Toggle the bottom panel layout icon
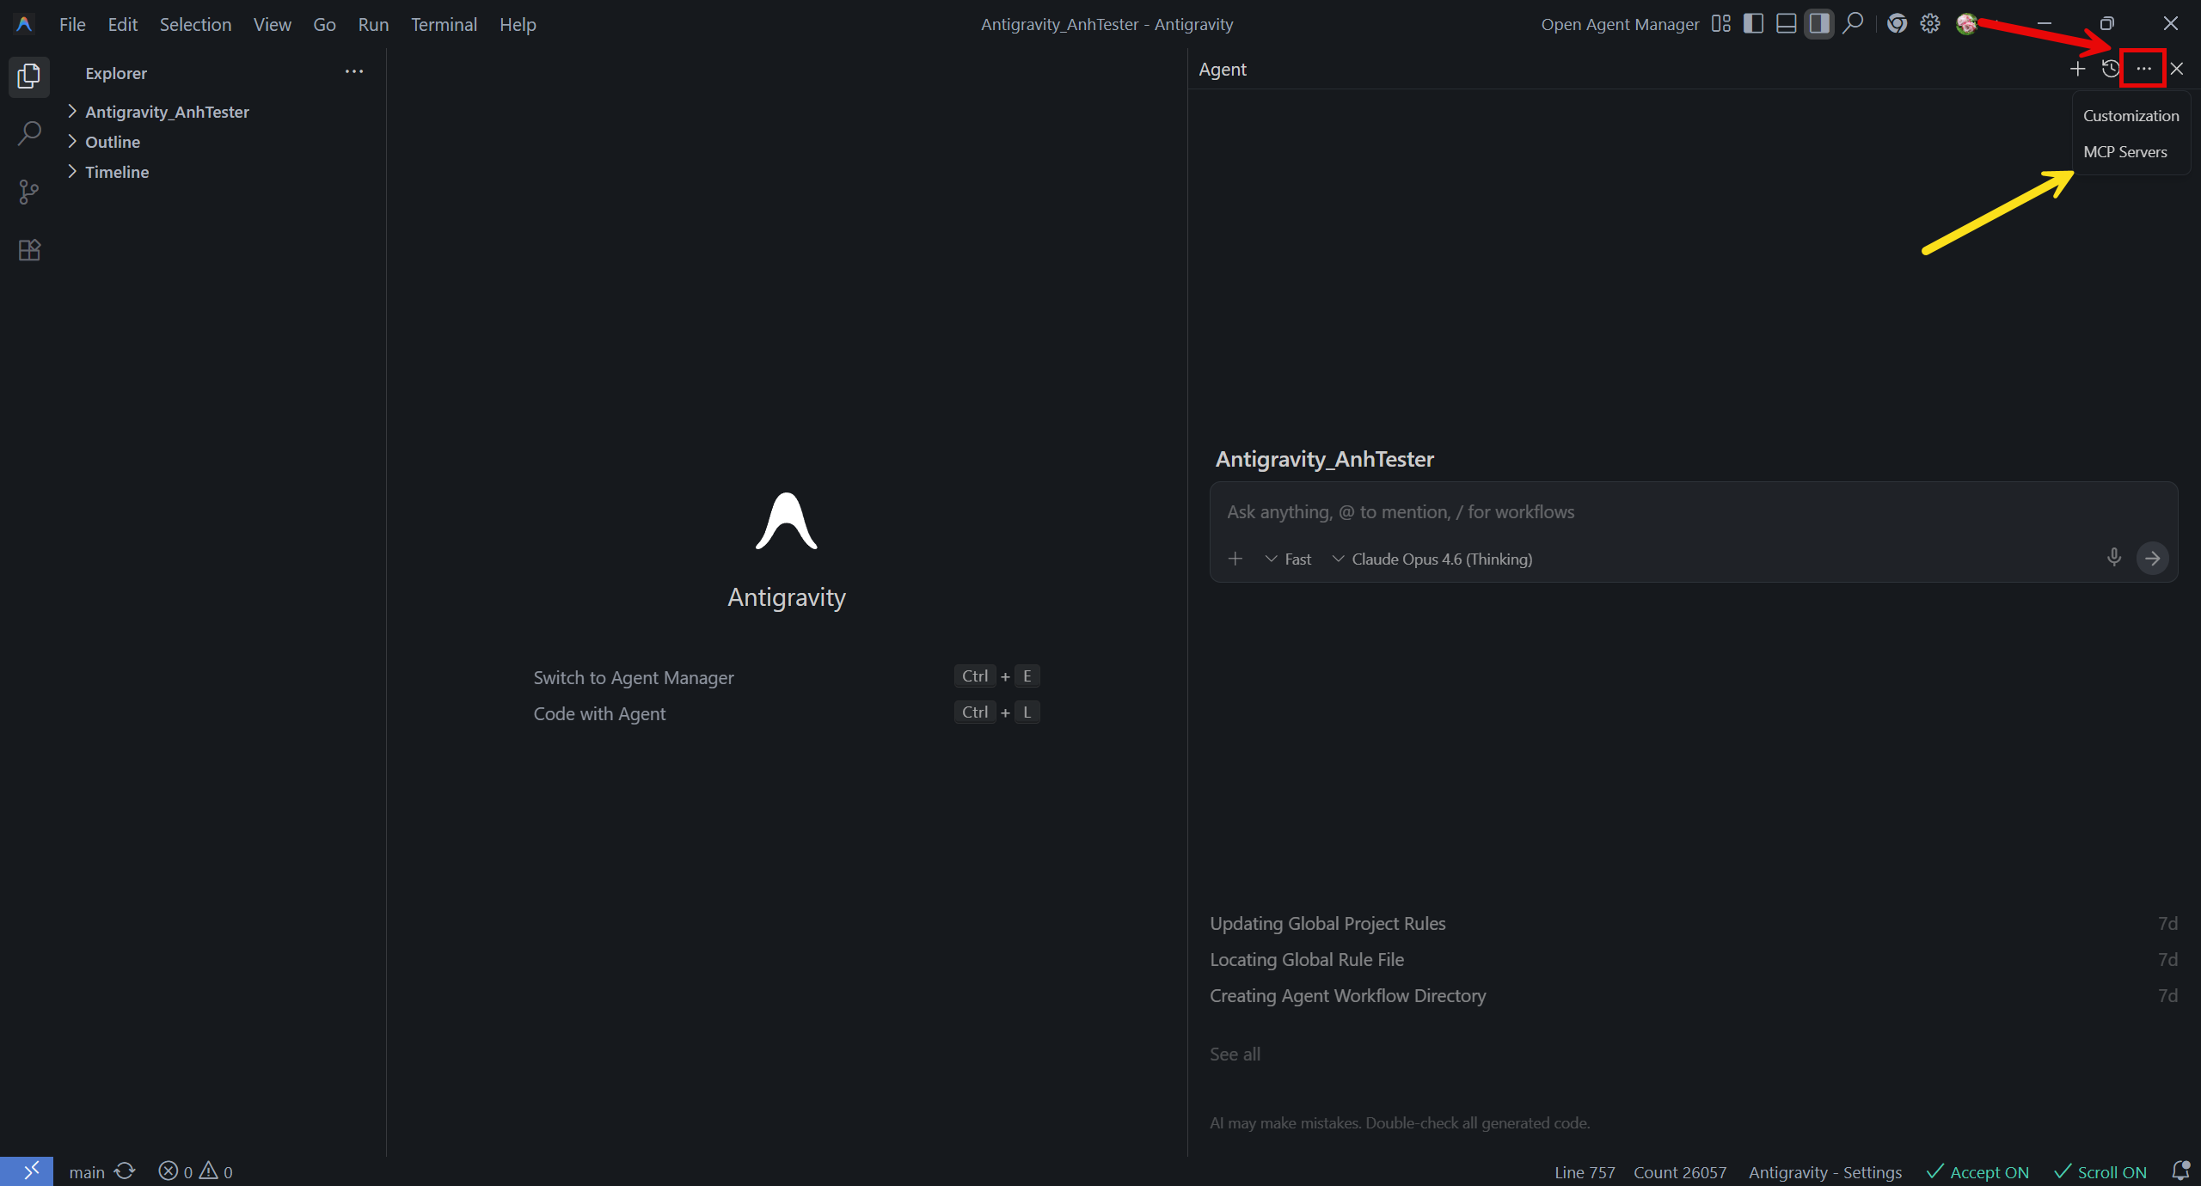Screen dimensions: 2201x1186 pos(1786,24)
